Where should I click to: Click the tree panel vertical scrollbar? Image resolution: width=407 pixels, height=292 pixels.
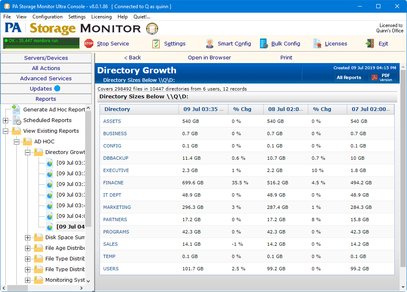[x=88, y=184]
